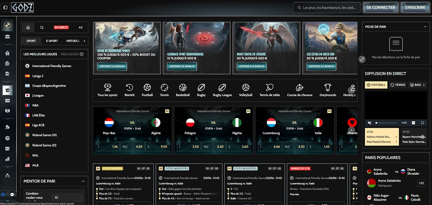The image size is (432, 205).
Task: Select TENNIS live stream tab
Action: (397, 85)
